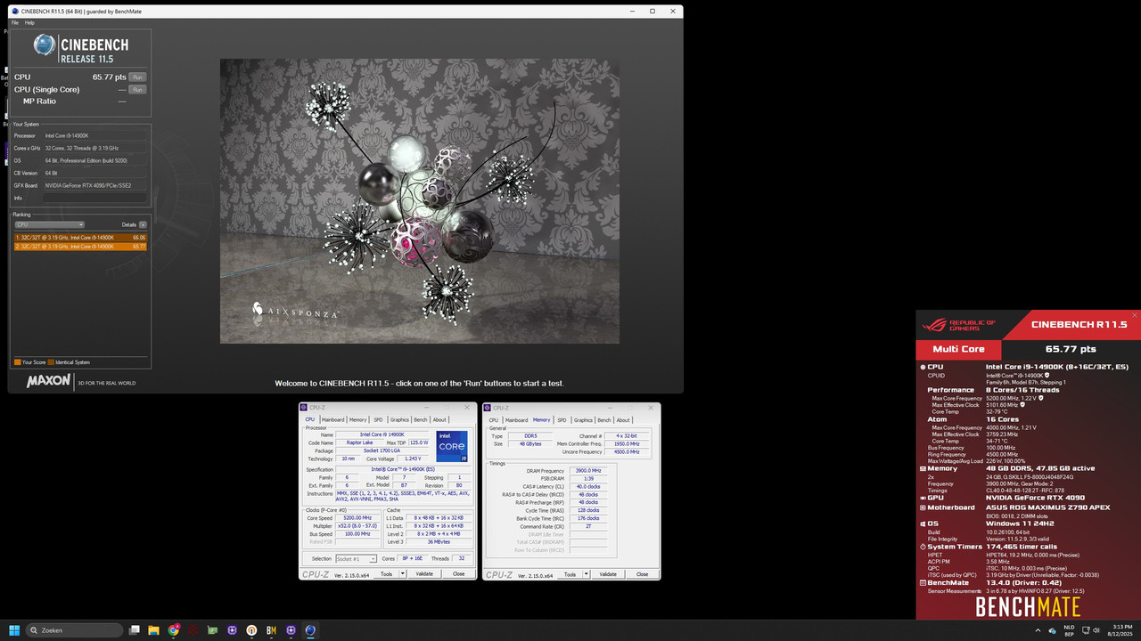Click the BenchMate Motherboard section icon
The height and width of the screenshot is (641, 1141).
click(923, 507)
